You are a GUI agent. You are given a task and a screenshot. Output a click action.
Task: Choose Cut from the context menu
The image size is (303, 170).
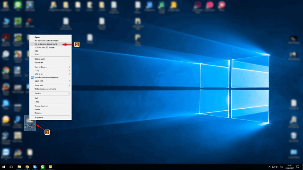[x=50, y=98]
